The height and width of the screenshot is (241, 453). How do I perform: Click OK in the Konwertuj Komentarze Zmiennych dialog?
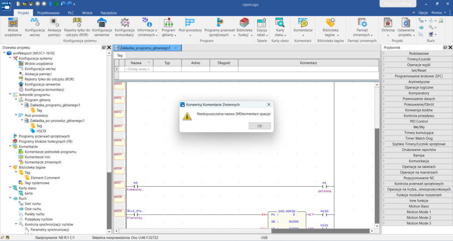point(259,126)
